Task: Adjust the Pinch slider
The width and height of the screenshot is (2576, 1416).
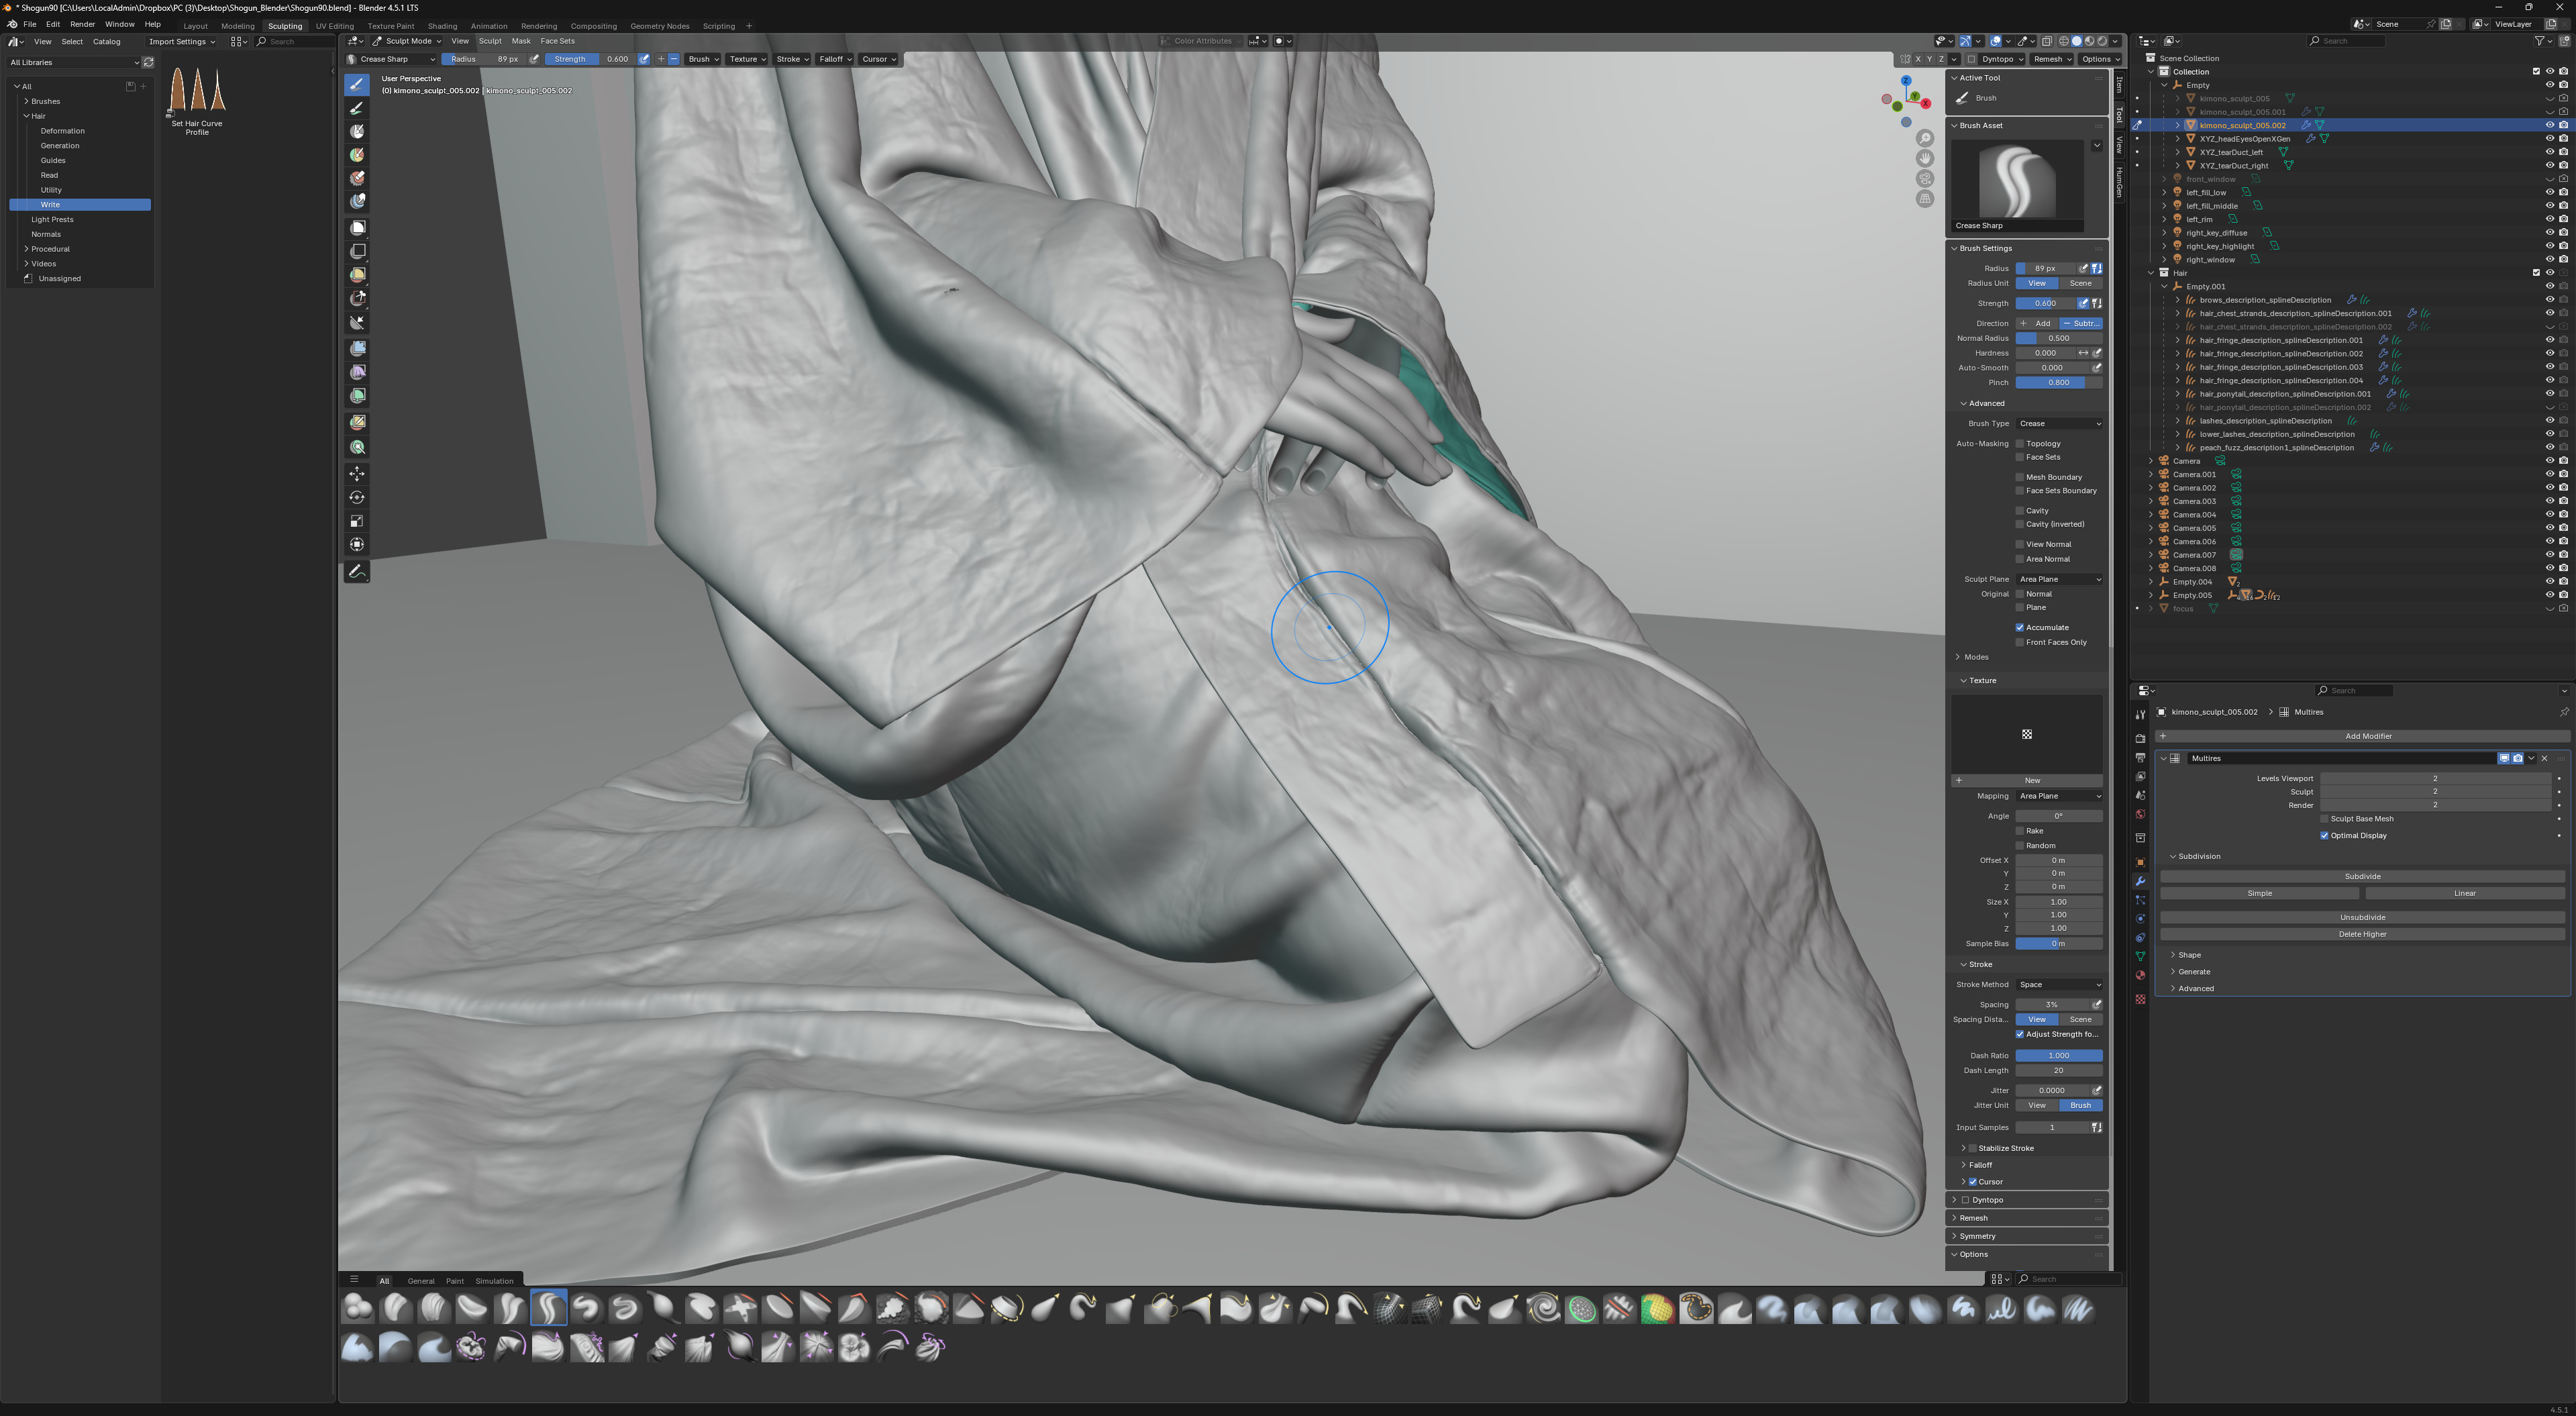Action: point(2058,383)
